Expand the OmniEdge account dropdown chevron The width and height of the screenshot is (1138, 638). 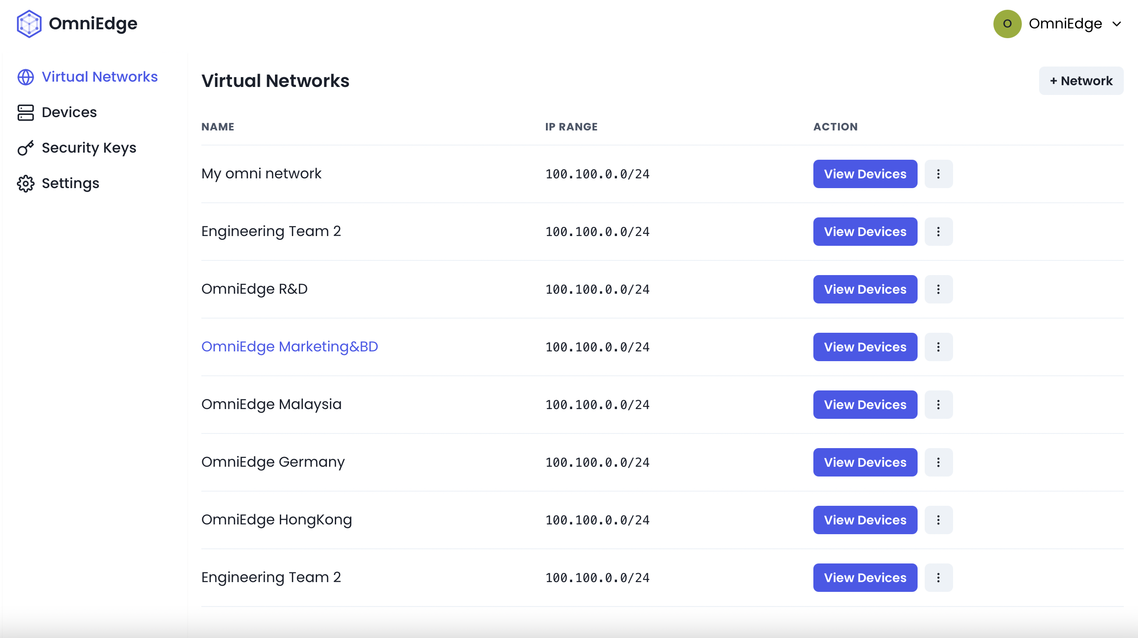1117,24
